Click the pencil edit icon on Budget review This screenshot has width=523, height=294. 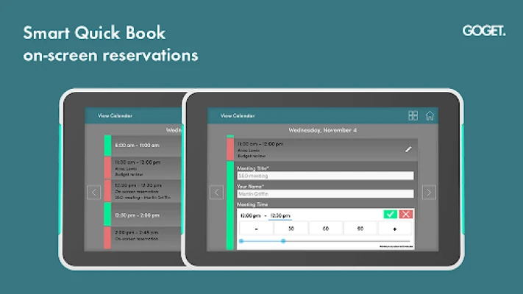click(409, 149)
